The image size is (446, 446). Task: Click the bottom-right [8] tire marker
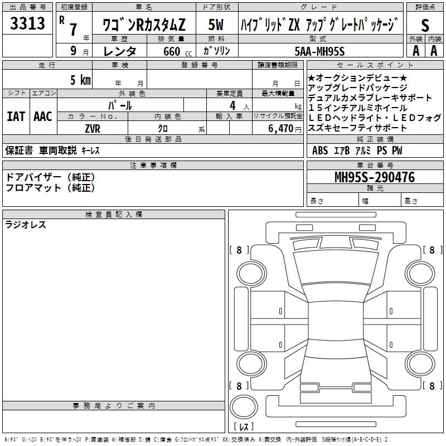tap(432, 386)
